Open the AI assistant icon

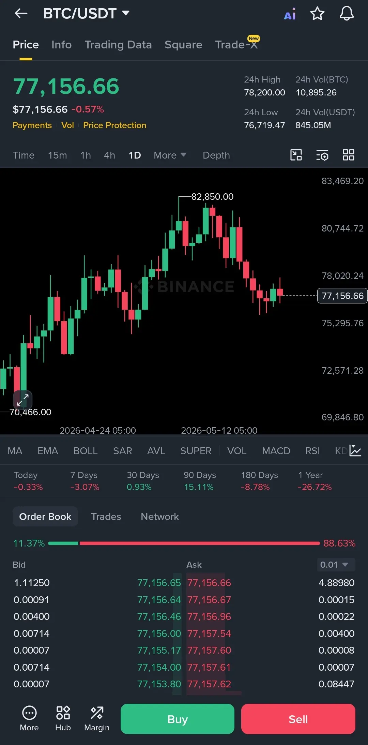[x=290, y=14]
